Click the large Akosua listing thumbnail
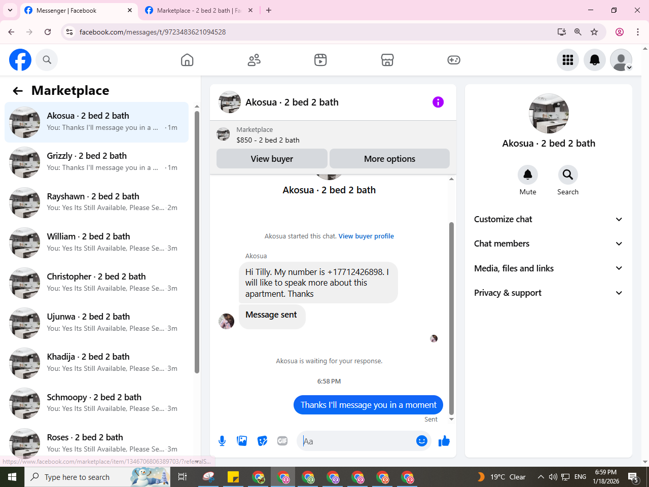 point(549,114)
